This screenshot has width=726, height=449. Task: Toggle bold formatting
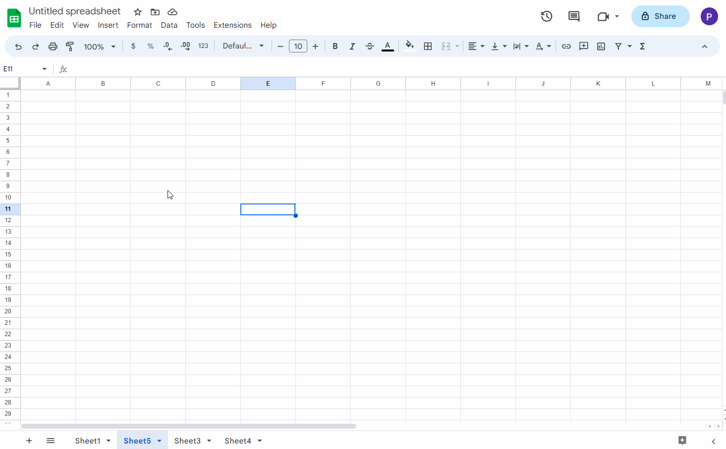pyautogui.click(x=335, y=46)
